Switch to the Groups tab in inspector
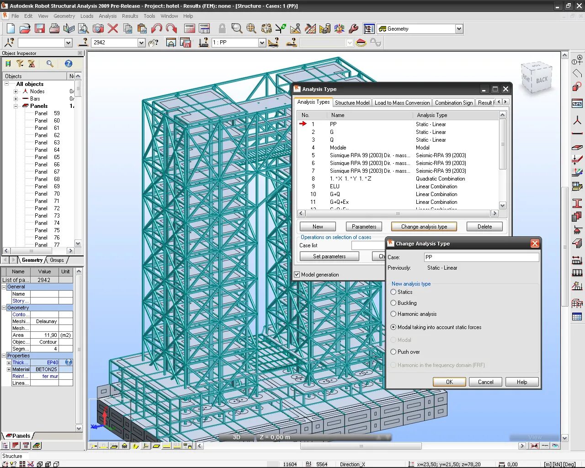This screenshot has width=585, height=468. [x=57, y=260]
